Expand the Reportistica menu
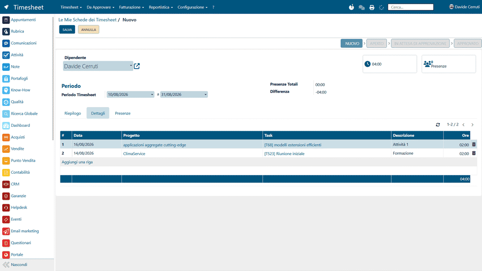 [161, 7]
